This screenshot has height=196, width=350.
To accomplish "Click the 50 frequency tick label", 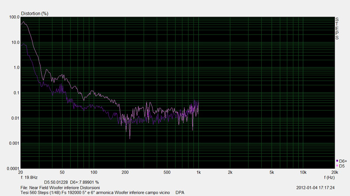I will [x=62, y=172].
